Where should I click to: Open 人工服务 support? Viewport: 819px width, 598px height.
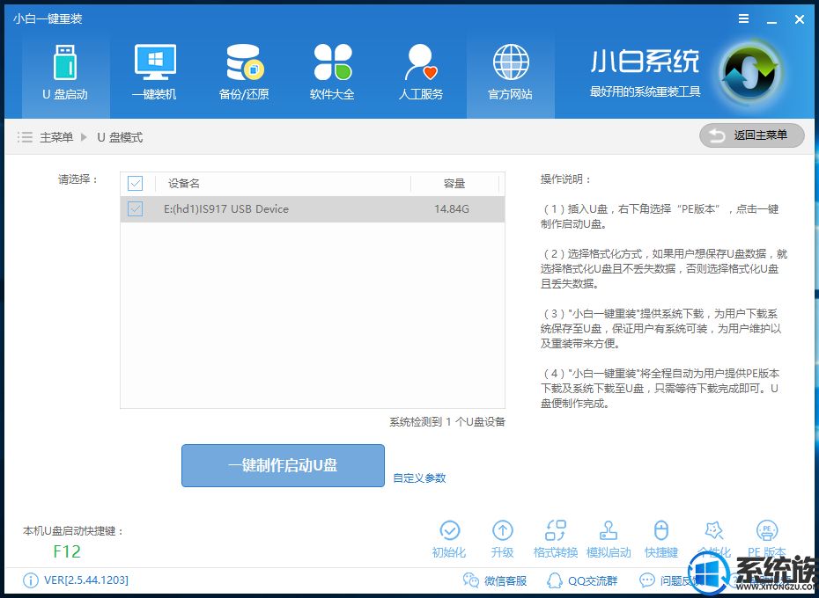[421, 73]
